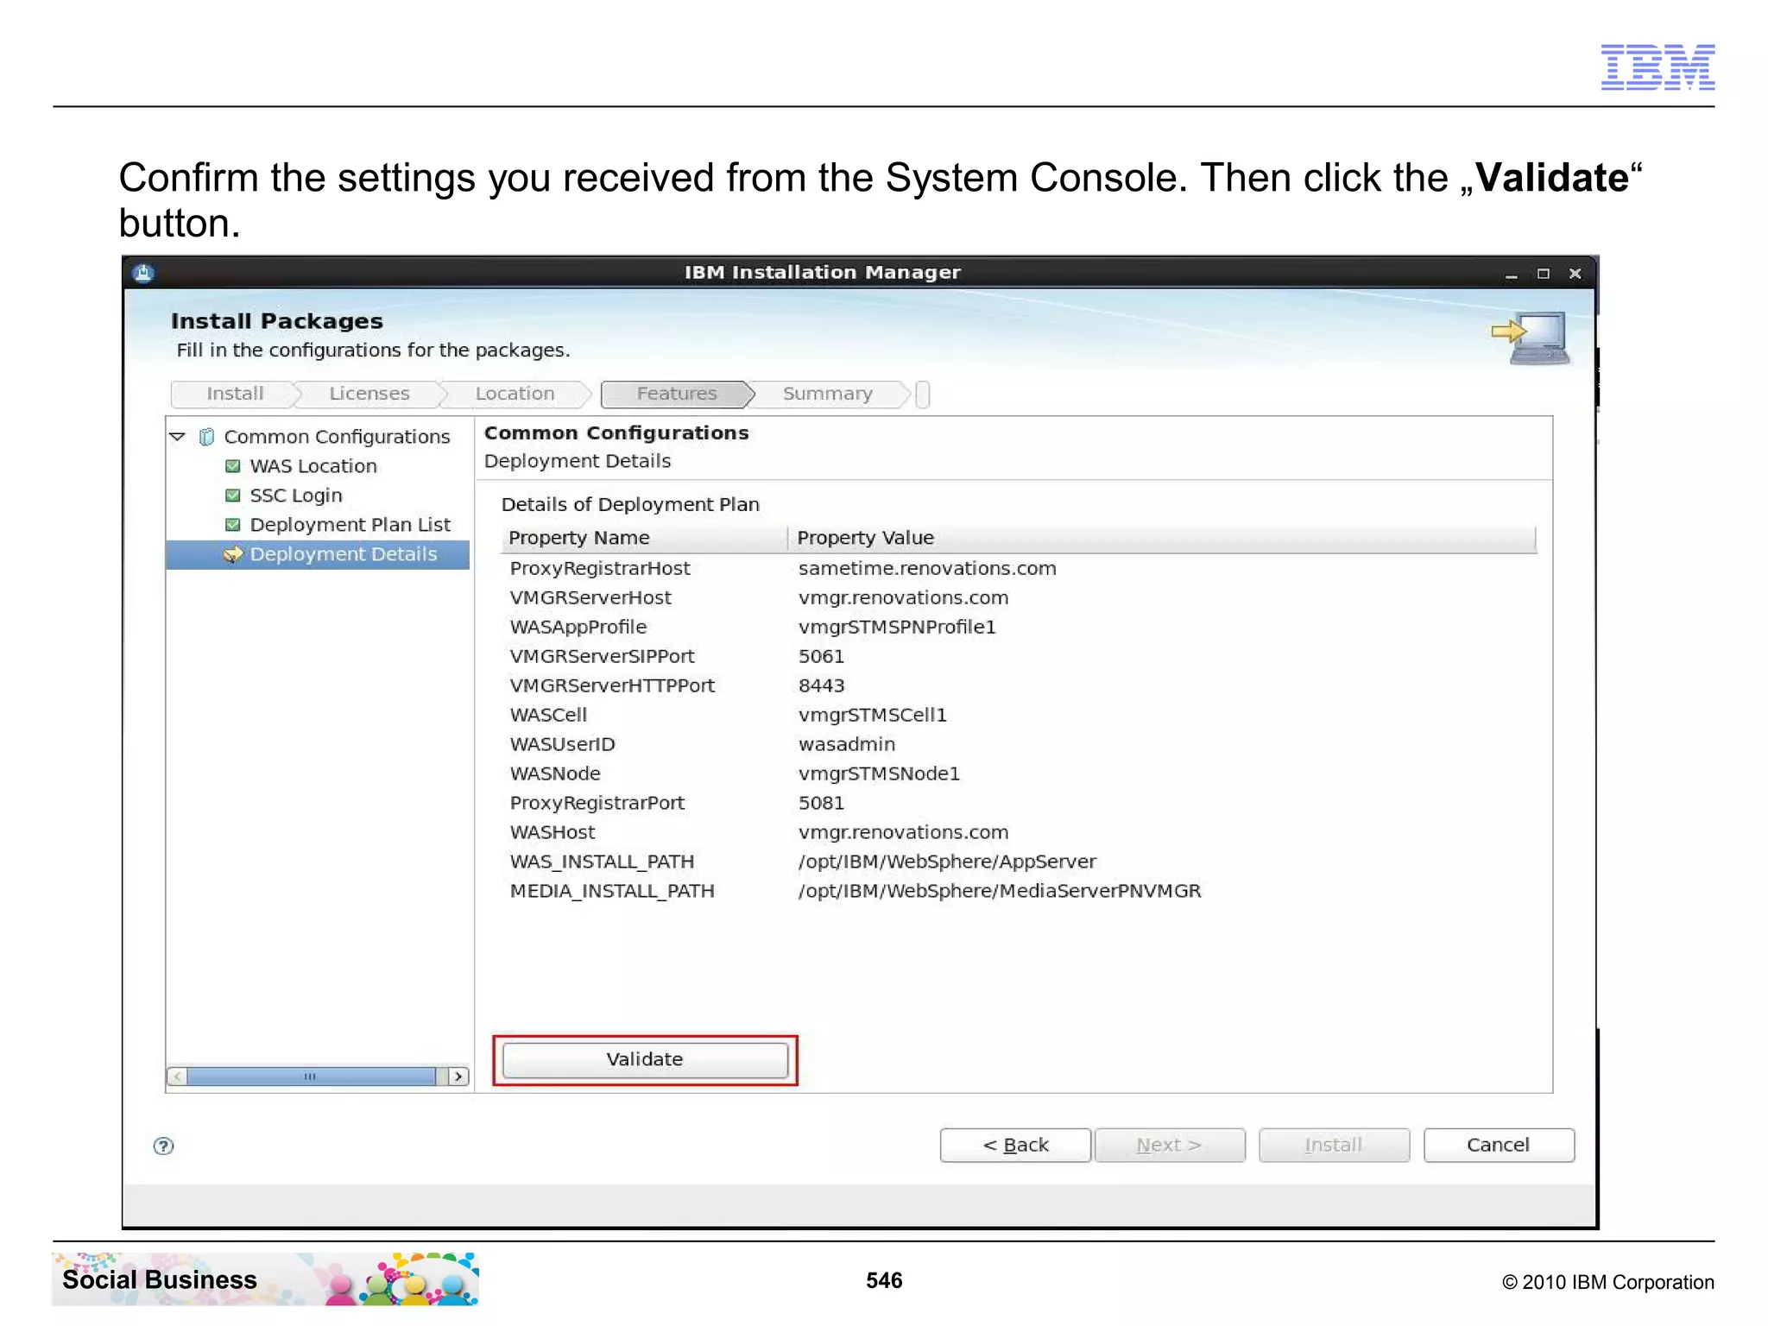Screen dimensions: 1768x1326
Task: Open the Licenses wizard step
Action: coord(369,394)
